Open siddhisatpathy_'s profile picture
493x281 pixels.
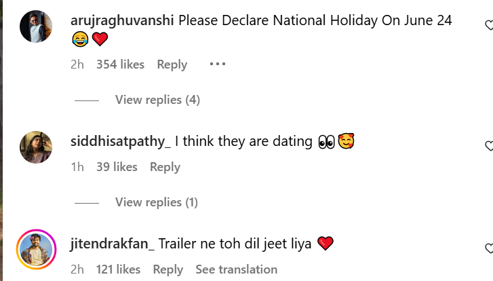coord(36,147)
